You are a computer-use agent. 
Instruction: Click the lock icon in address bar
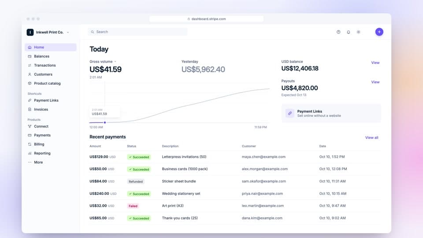click(x=189, y=19)
